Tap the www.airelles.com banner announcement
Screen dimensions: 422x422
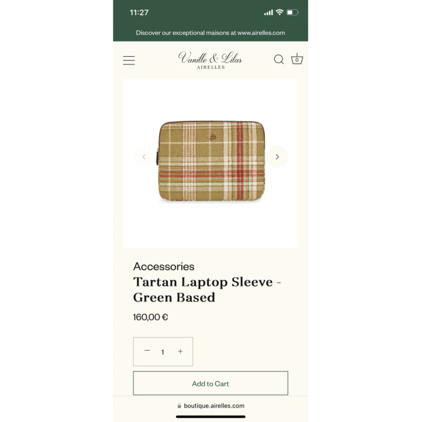point(210,33)
